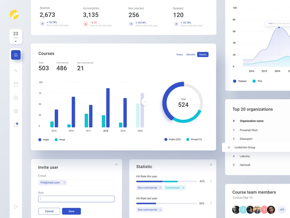Open options menu beside Hit Rate last year
Image resolution: width=290 pixels, height=218 pixels.
tap(211, 203)
